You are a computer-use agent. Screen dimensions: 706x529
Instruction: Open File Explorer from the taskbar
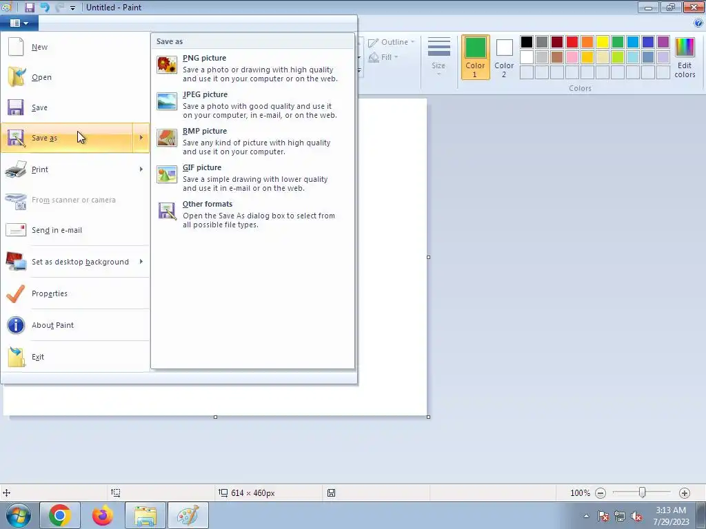tap(145, 515)
